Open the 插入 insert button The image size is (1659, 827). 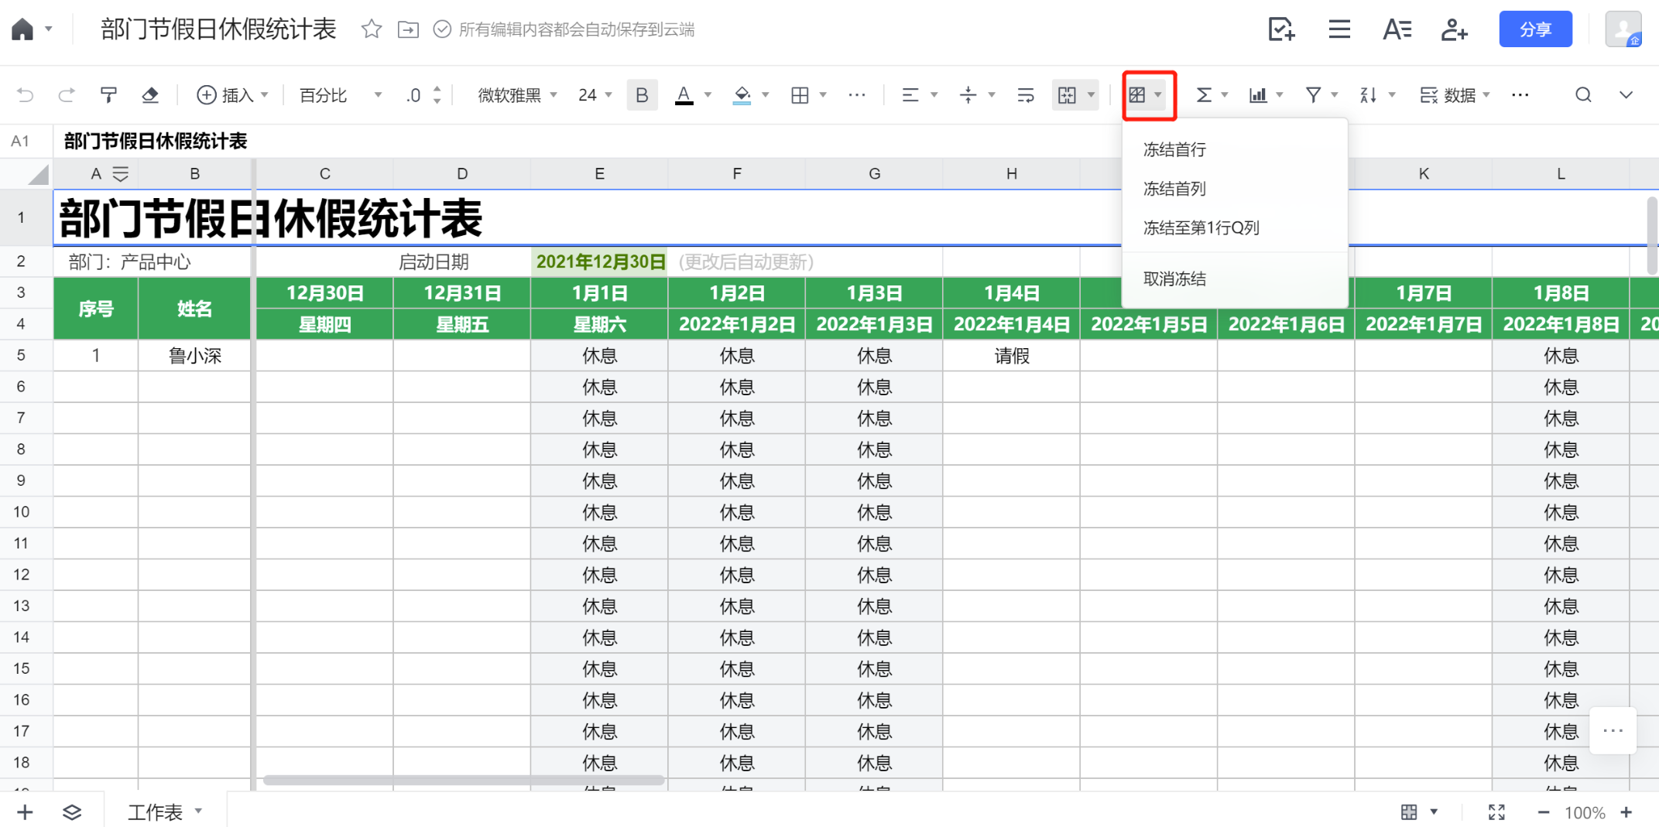pyautogui.click(x=232, y=95)
